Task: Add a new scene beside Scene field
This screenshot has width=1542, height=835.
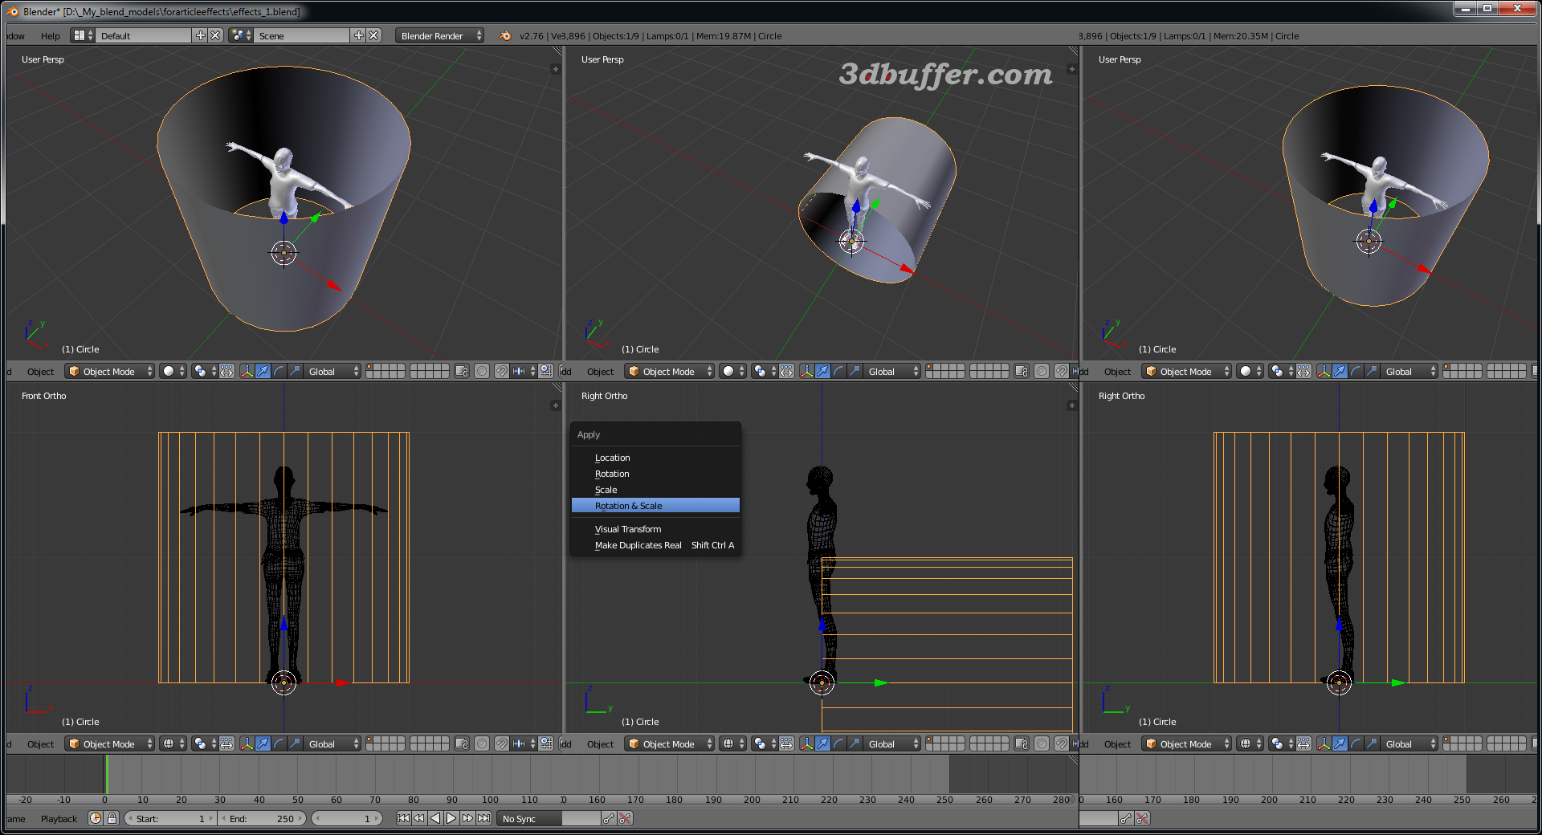Action: (x=358, y=36)
